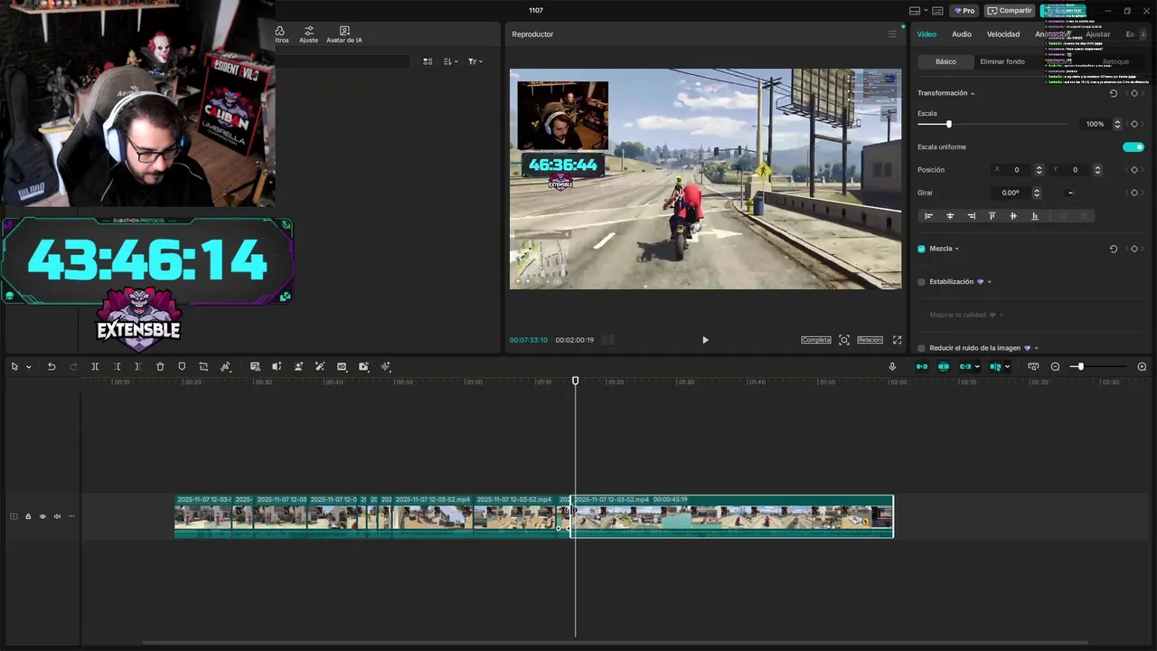
Task: Switch to the Audio properties tab
Action: click(x=962, y=34)
